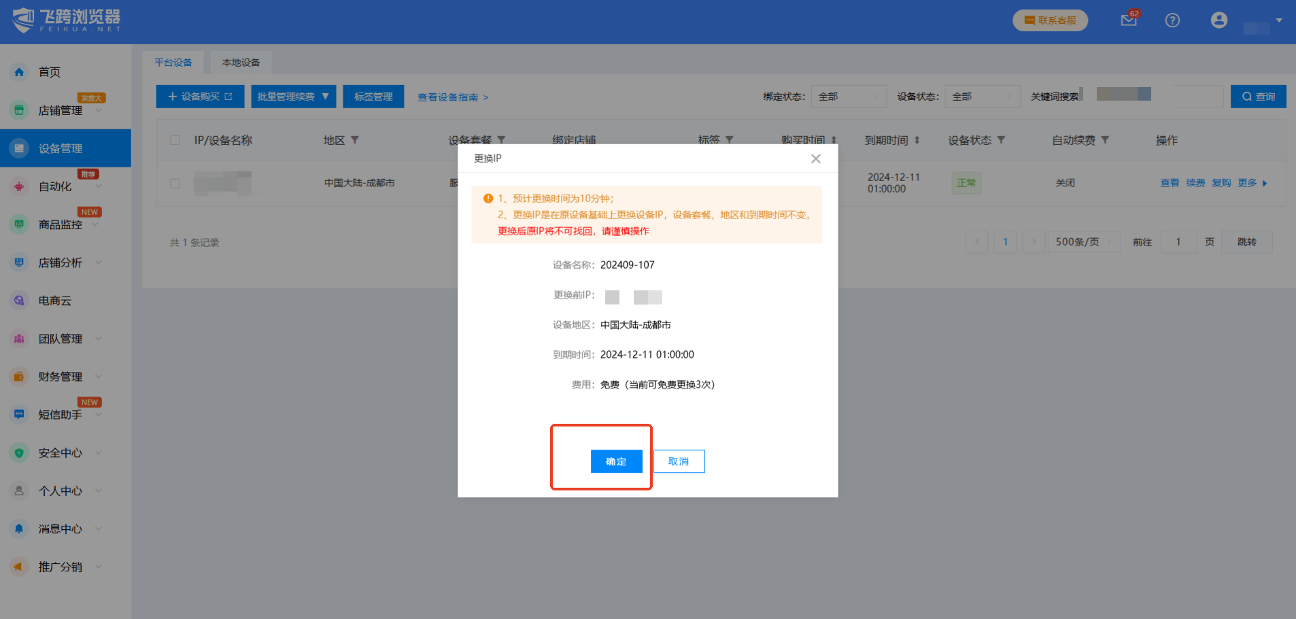Open 商品监控 product monitoring in sidebar

(x=18, y=224)
